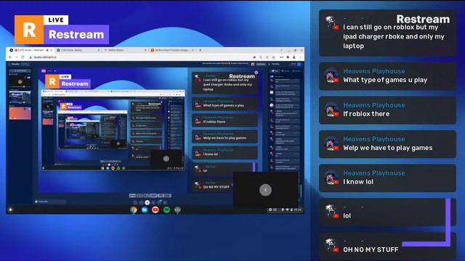The height and width of the screenshot is (261, 465).
Task: Reload the Restream Studio page
Action: (23, 57)
